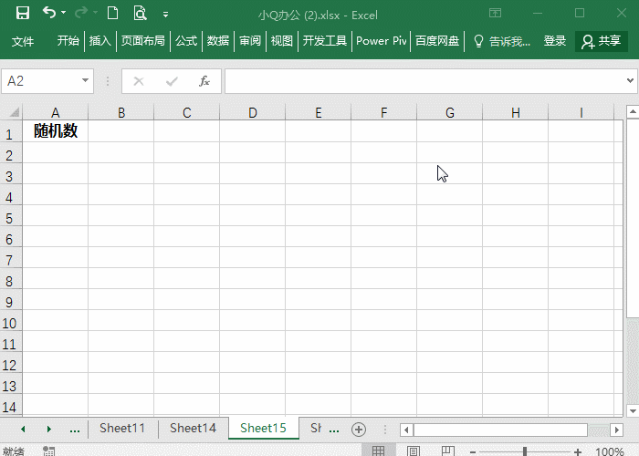Screen dimensions: 639x456
Task: Select row 14 header
Action: pos(9,407)
